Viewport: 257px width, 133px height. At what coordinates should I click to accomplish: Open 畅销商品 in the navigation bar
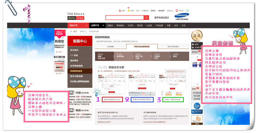pos(120,26)
